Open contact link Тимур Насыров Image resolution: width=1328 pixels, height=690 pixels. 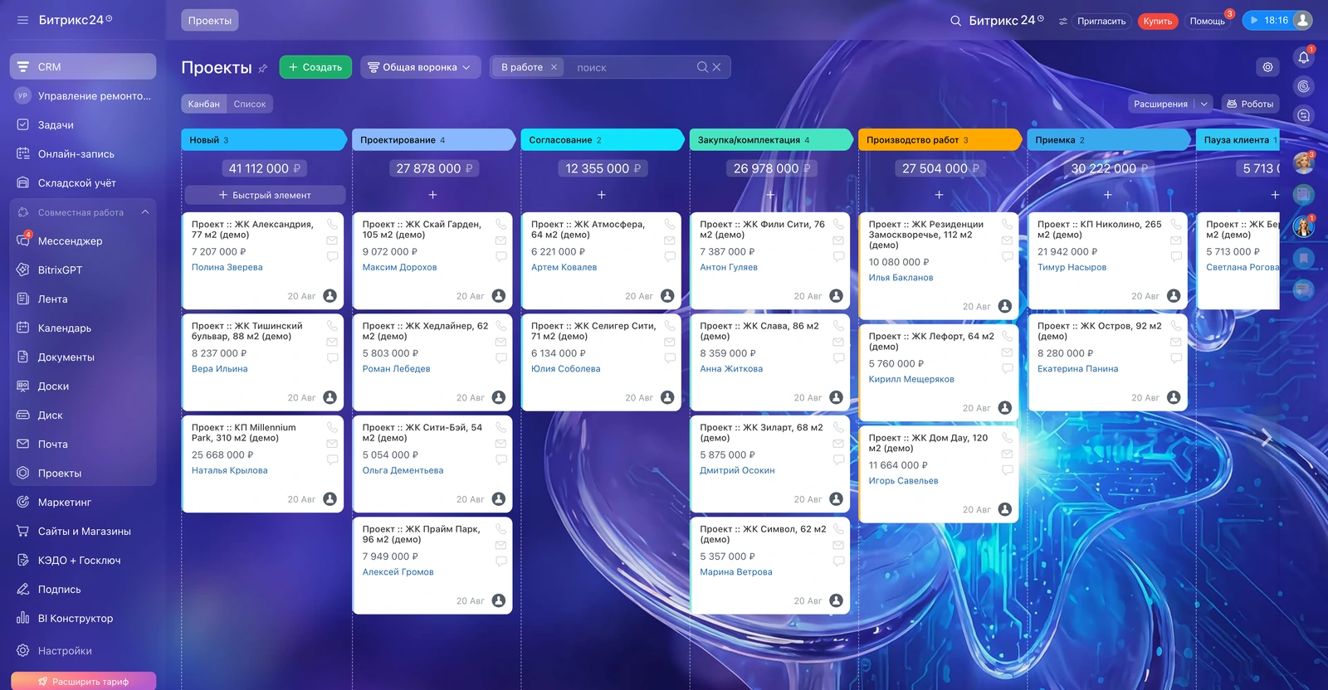click(x=1072, y=268)
